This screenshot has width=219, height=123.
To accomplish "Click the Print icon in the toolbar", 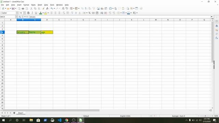I will tap(23, 9).
